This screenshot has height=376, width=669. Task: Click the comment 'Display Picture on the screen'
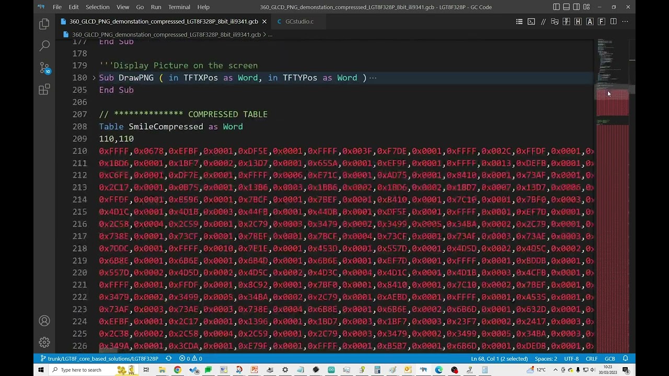pos(178,66)
